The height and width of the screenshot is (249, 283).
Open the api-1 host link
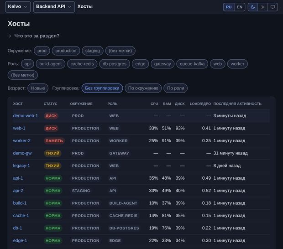click(x=18, y=178)
